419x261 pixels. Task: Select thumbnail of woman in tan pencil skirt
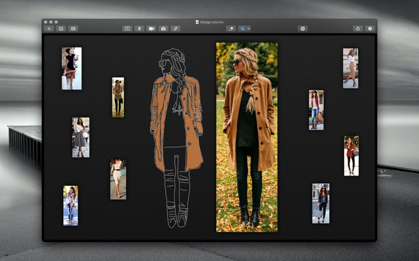[x=350, y=68]
